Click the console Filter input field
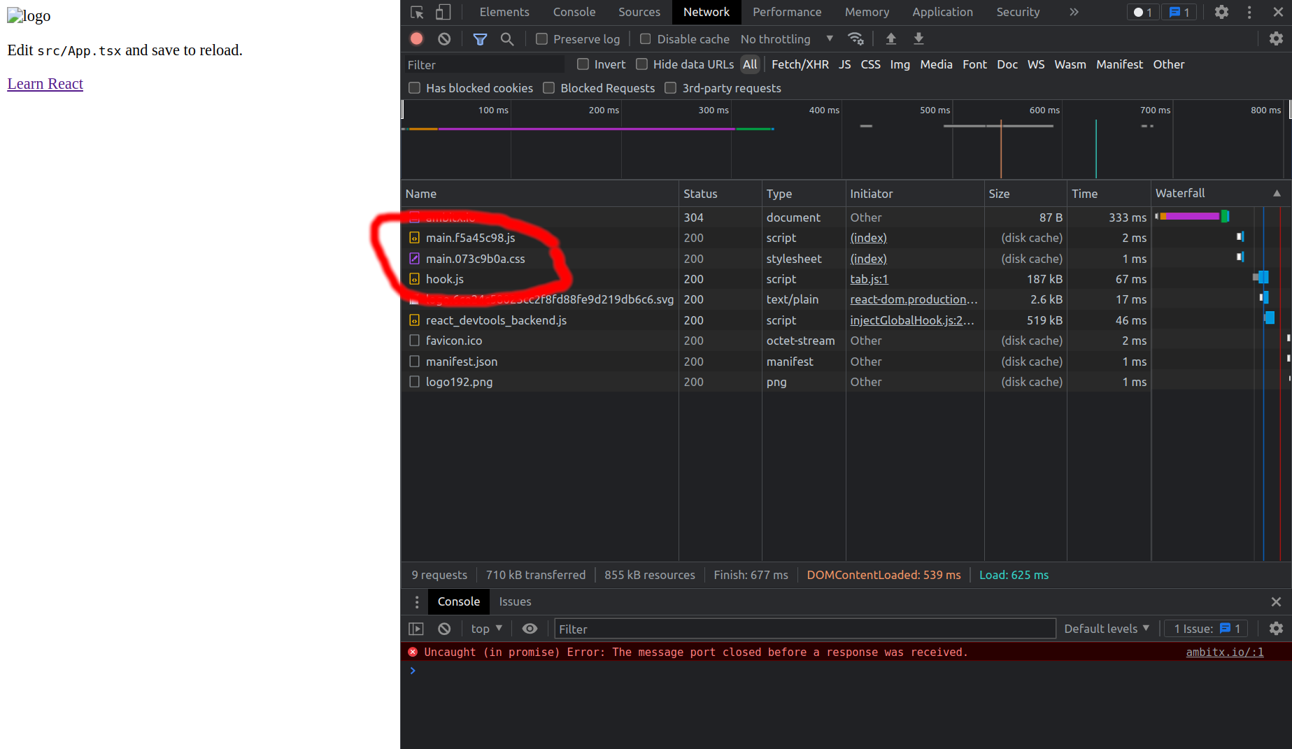Viewport: 1292px width, 749px height. [804, 629]
